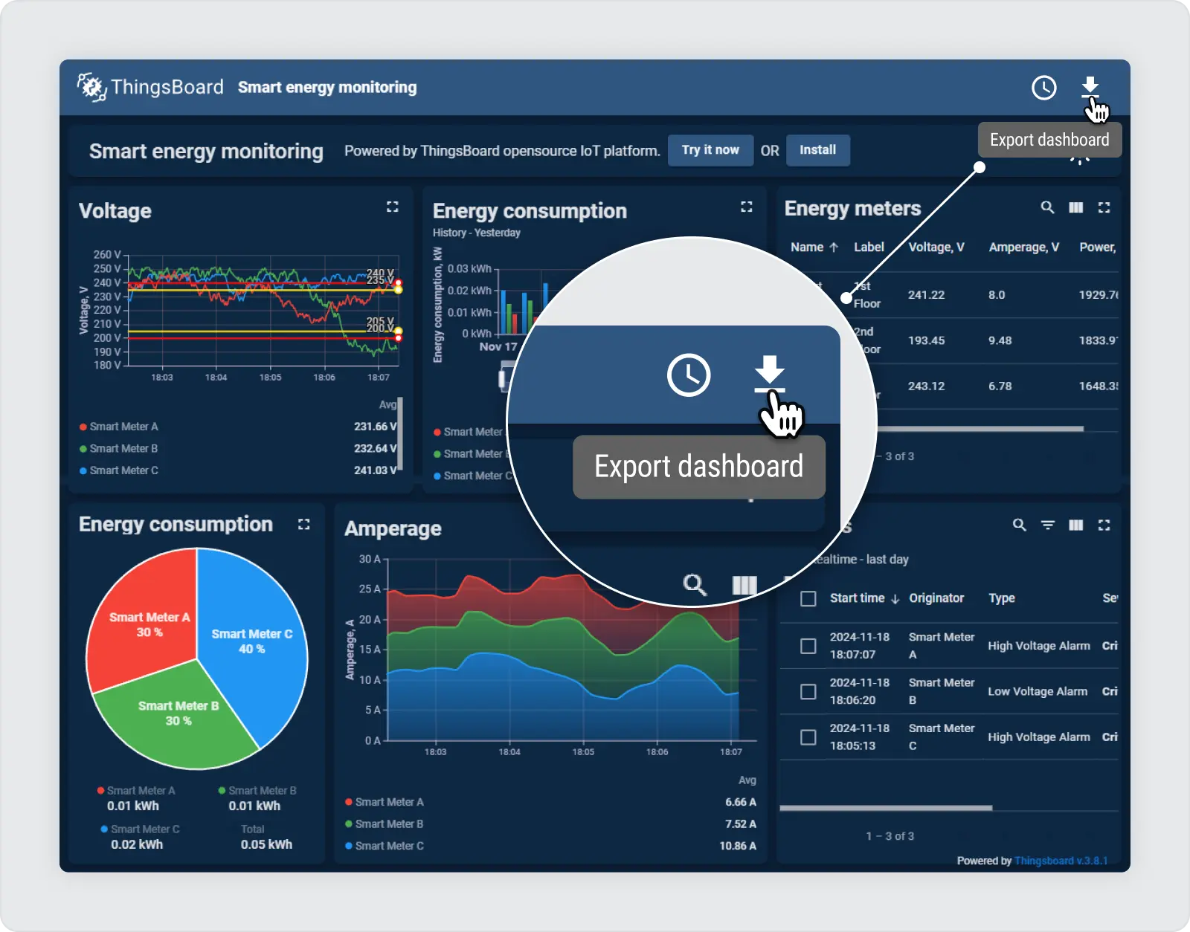The image size is (1190, 932).
Task: Click the Try it now button
Action: click(710, 150)
